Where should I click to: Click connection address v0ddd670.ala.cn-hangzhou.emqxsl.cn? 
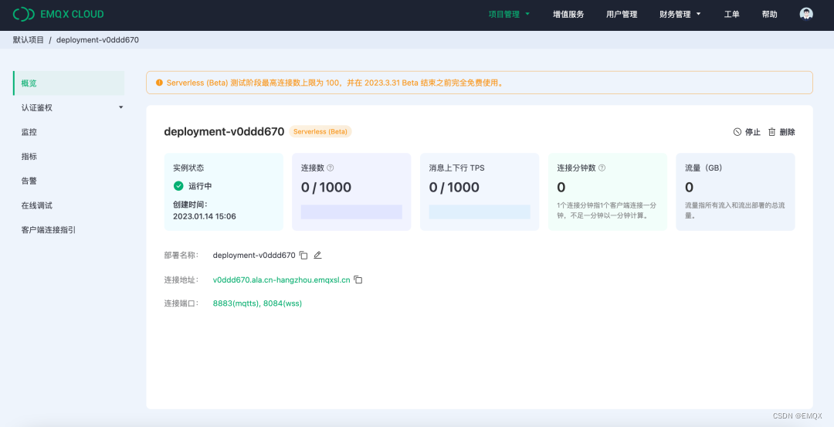pos(281,280)
